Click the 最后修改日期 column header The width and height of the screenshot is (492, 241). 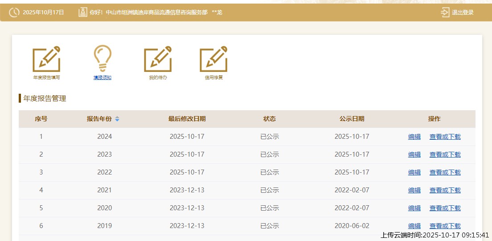coord(187,119)
